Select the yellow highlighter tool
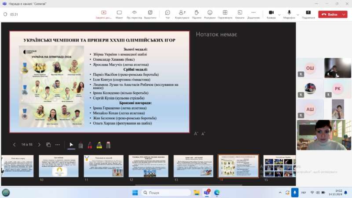Image resolution: width=352 pixels, height=198 pixels. pos(99,145)
